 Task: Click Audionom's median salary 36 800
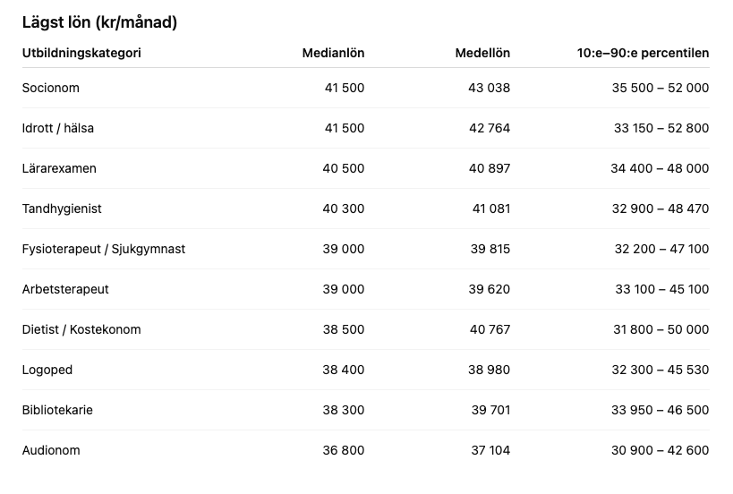[x=344, y=450]
